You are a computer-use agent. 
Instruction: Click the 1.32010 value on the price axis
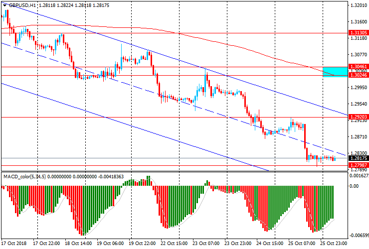pos(359,5)
